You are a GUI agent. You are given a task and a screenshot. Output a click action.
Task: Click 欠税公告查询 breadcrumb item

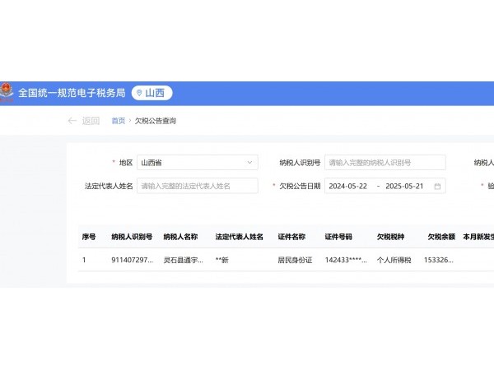coord(156,121)
